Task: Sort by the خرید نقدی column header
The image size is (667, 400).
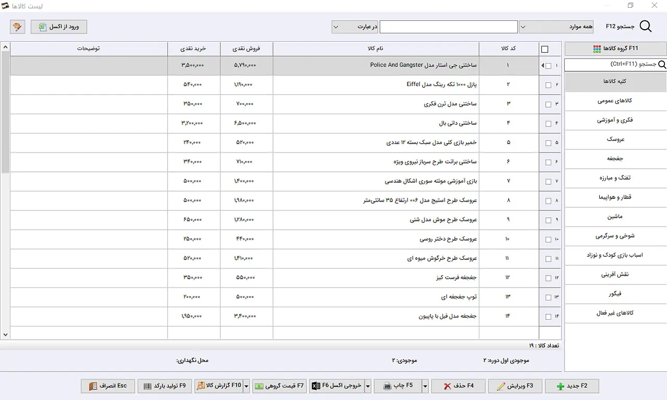Action: pyautogui.click(x=194, y=49)
